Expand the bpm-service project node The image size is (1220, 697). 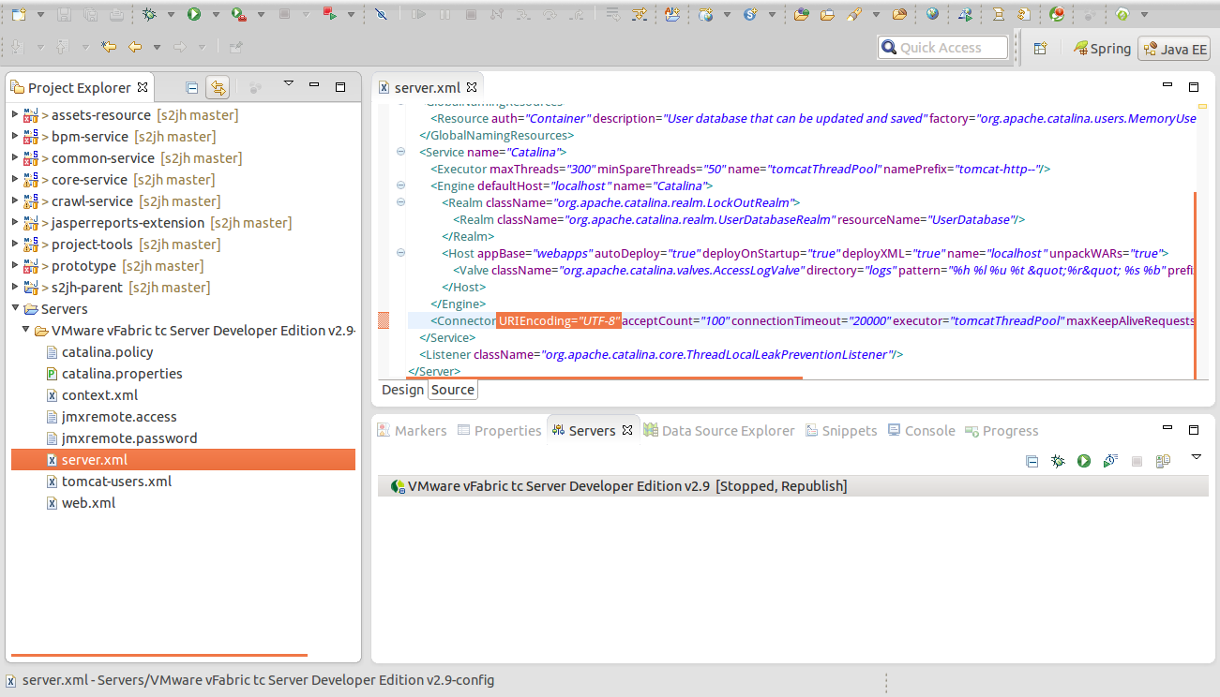coord(15,137)
